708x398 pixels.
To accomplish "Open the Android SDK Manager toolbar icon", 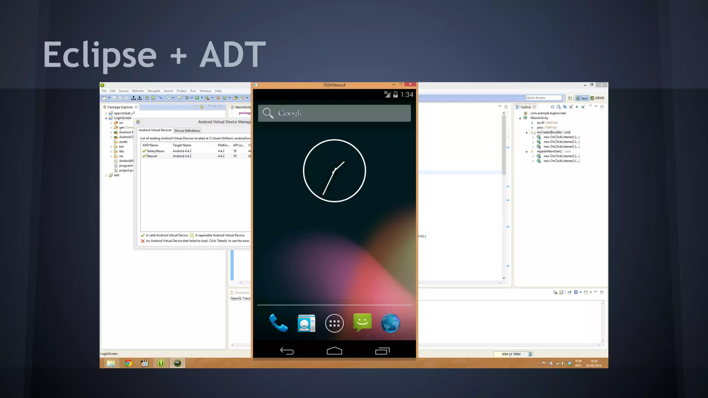I will pos(147,98).
